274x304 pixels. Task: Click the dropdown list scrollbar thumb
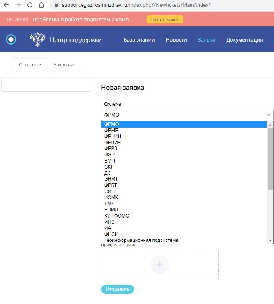[x=270, y=159]
